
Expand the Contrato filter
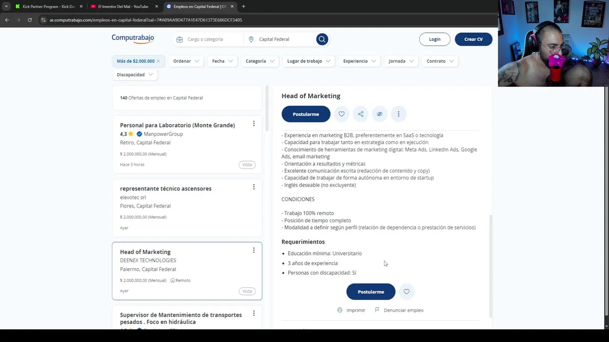tap(440, 61)
